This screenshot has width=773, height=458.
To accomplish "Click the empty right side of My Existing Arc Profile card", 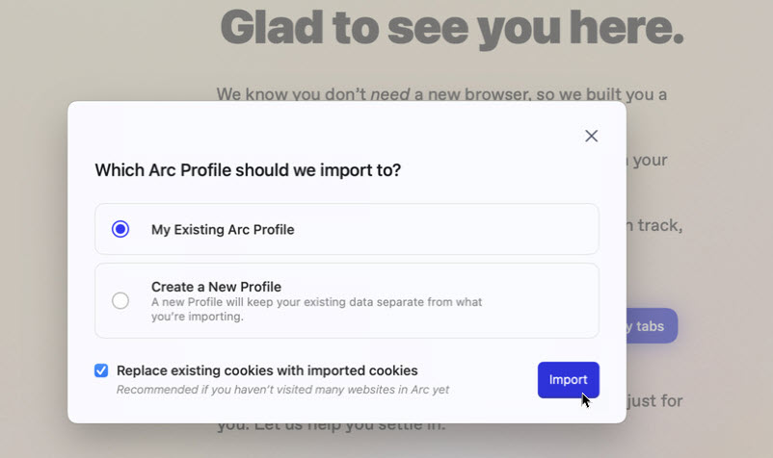I will tap(482, 229).
